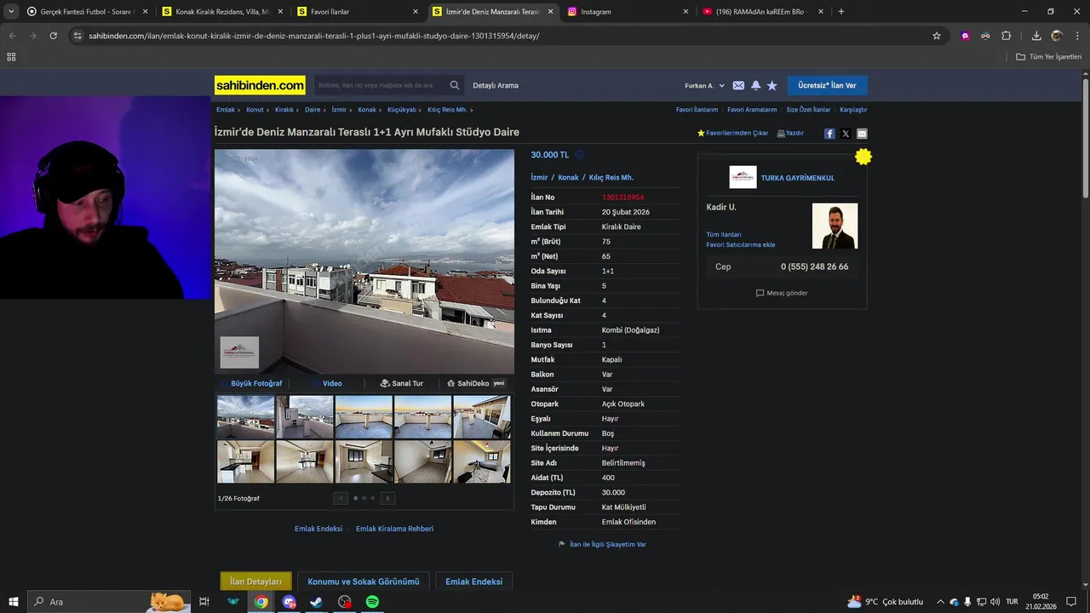Open Chrome downloads icon
The width and height of the screenshot is (1090, 613).
coord(1036,36)
